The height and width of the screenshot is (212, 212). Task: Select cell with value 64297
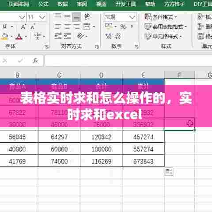point(59,136)
